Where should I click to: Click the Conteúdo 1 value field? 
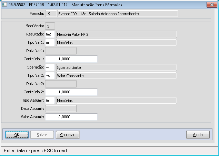pos(71,59)
